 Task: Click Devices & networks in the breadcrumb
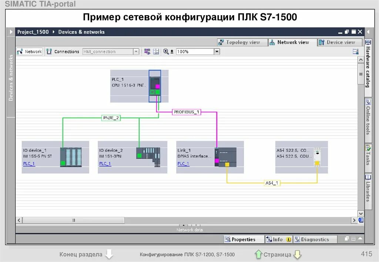coord(81,32)
